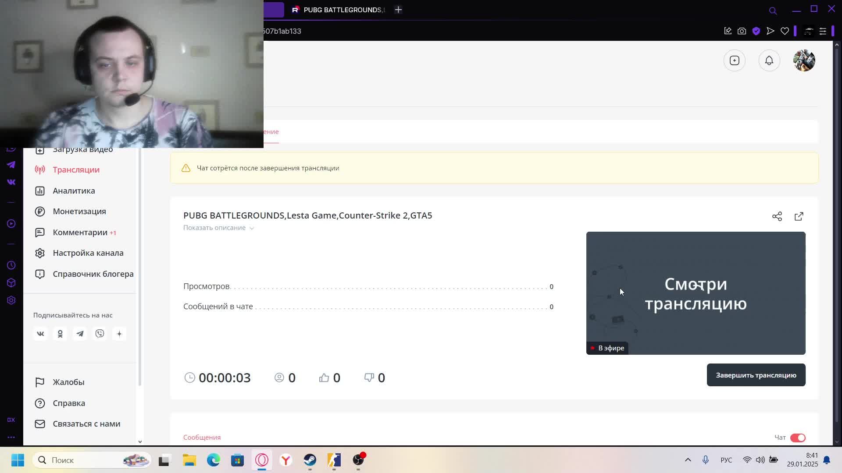Open the stream in a new window via the icon
The image size is (842, 473).
pos(799,216)
